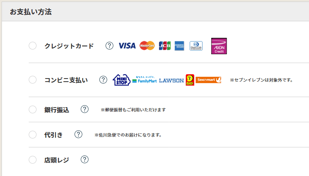This screenshot has width=309, height=176.
Task: Click the FamilyMart logo
Action: click(x=144, y=80)
